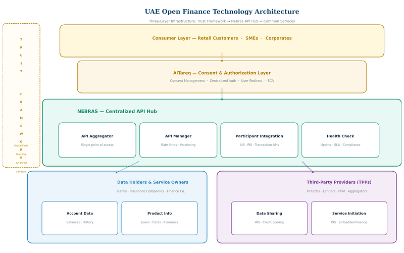Click the Three-Layer Infrastructure subtitle text
The image size is (404, 253).
(222, 21)
